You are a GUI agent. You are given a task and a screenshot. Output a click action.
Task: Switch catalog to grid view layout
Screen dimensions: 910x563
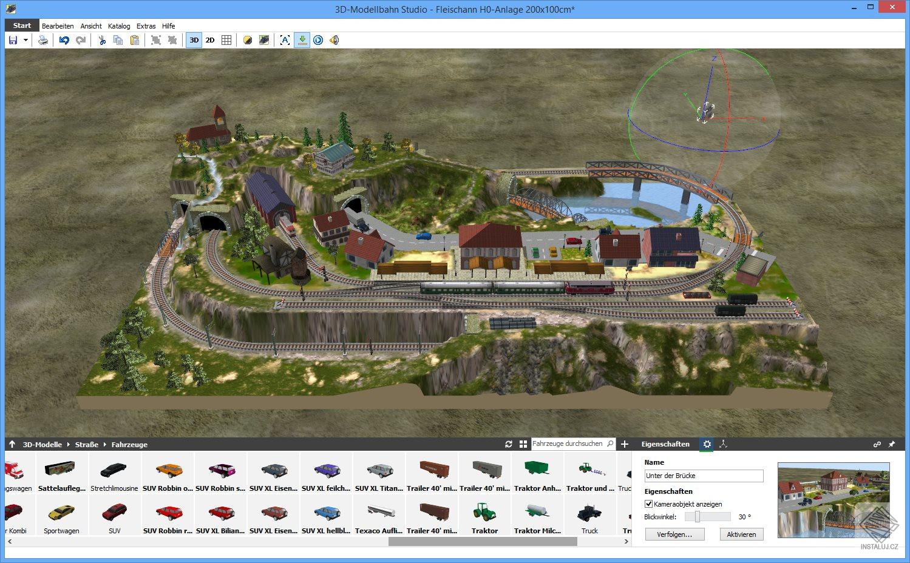[523, 444]
